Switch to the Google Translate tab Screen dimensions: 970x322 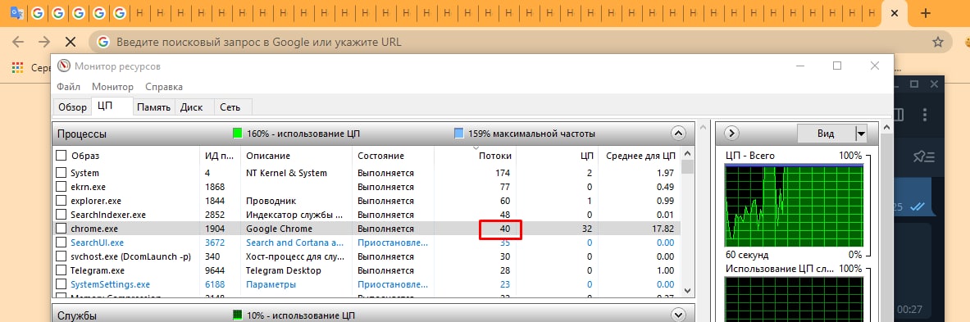(17, 13)
